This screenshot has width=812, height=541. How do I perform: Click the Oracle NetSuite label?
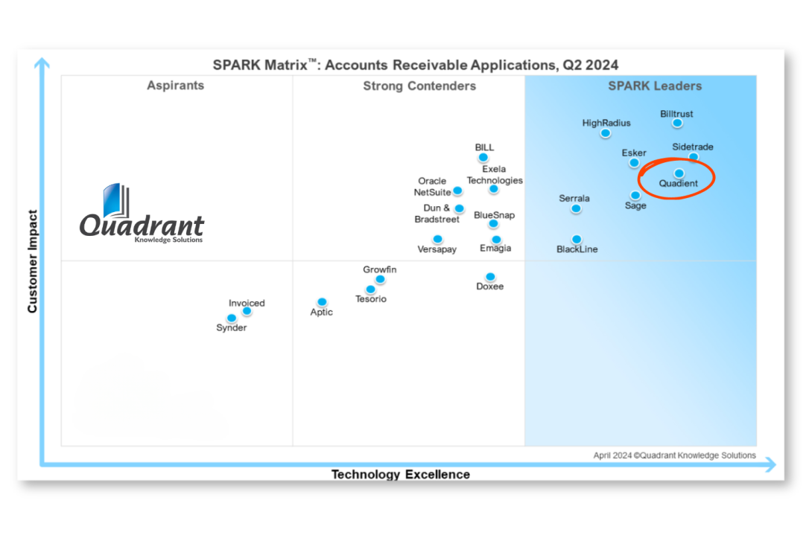click(x=432, y=186)
